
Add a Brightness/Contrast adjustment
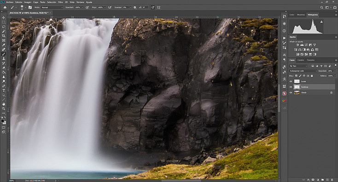click(297, 45)
